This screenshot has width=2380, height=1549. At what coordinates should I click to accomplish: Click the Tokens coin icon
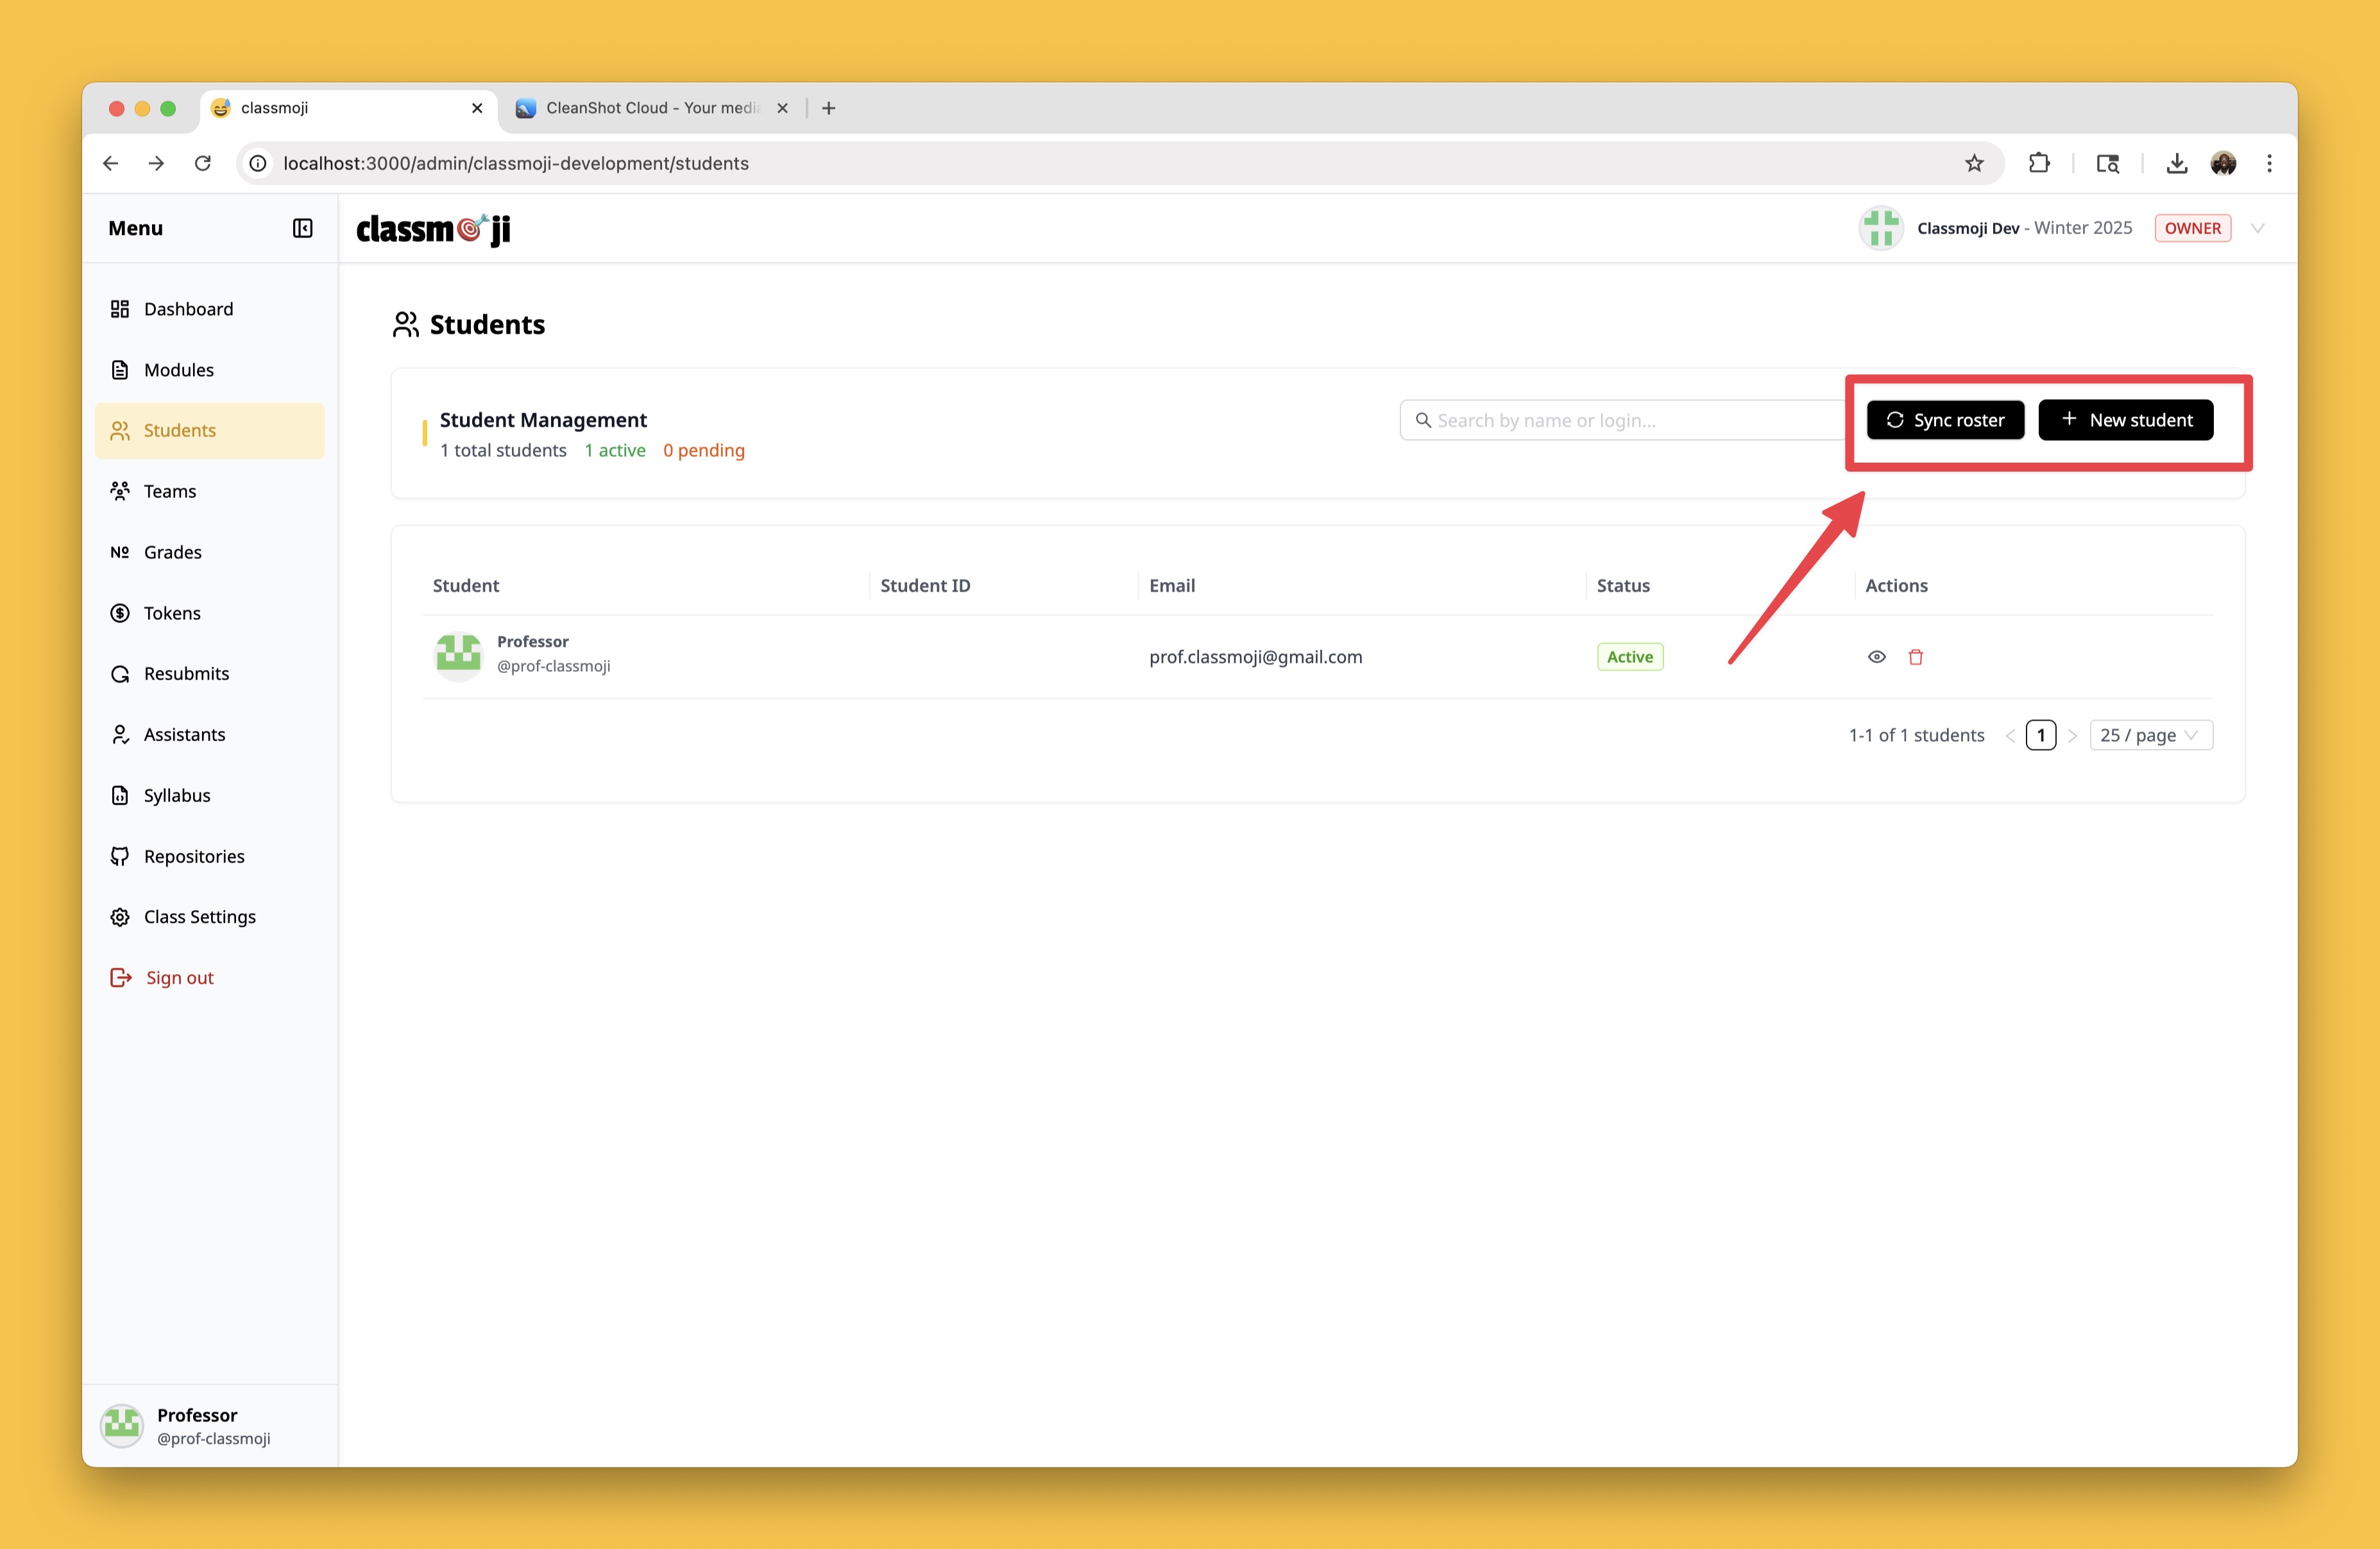tap(120, 613)
